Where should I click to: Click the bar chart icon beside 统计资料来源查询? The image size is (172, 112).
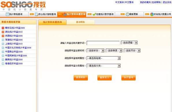tap(65, 14)
